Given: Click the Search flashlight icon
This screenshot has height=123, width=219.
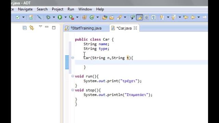Looking at the screenshot, I should [x=119, y=17].
